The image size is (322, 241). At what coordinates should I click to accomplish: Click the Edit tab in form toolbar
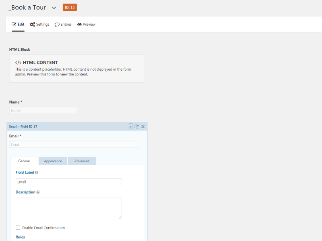(x=18, y=25)
